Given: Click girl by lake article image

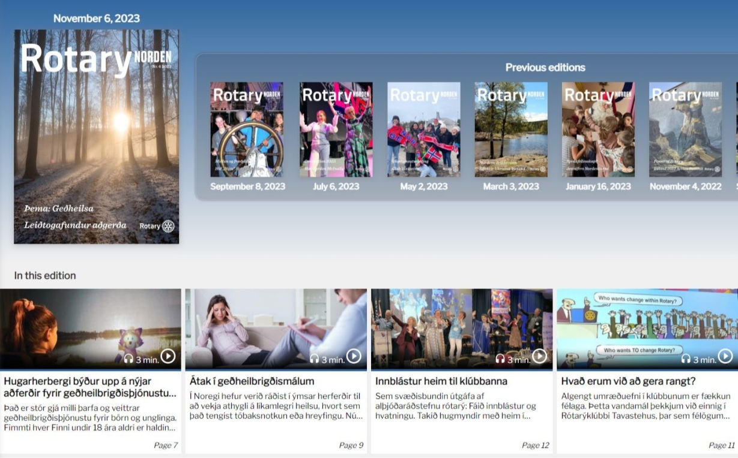Looking at the screenshot, I should pos(90,329).
